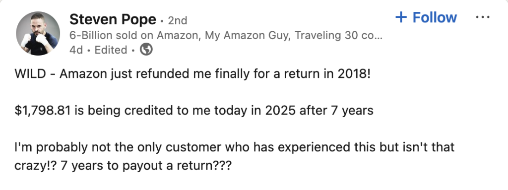Click the '4d' post timestamp

(x=76, y=50)
